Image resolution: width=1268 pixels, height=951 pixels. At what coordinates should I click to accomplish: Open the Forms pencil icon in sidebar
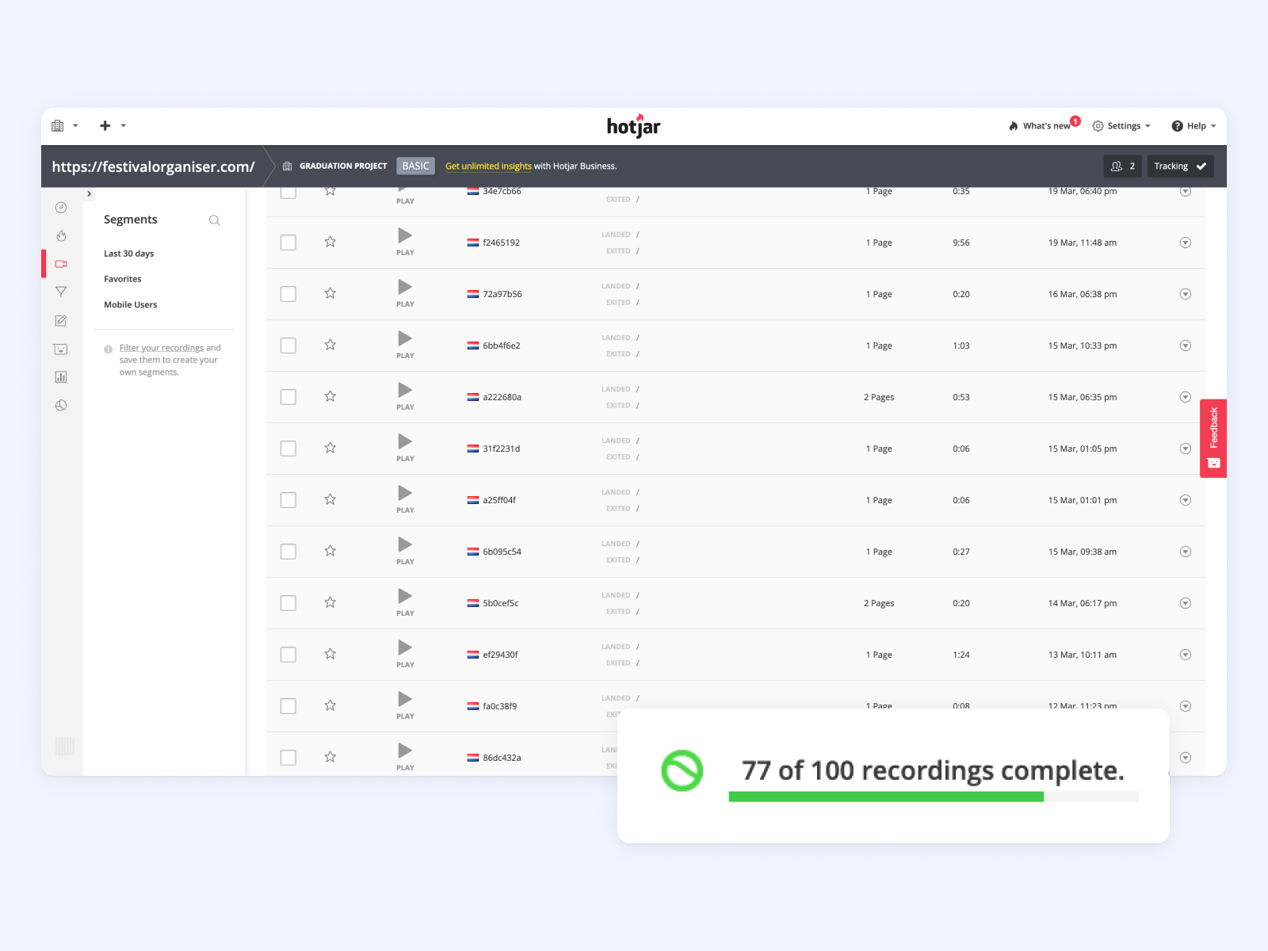pos(61,321)
